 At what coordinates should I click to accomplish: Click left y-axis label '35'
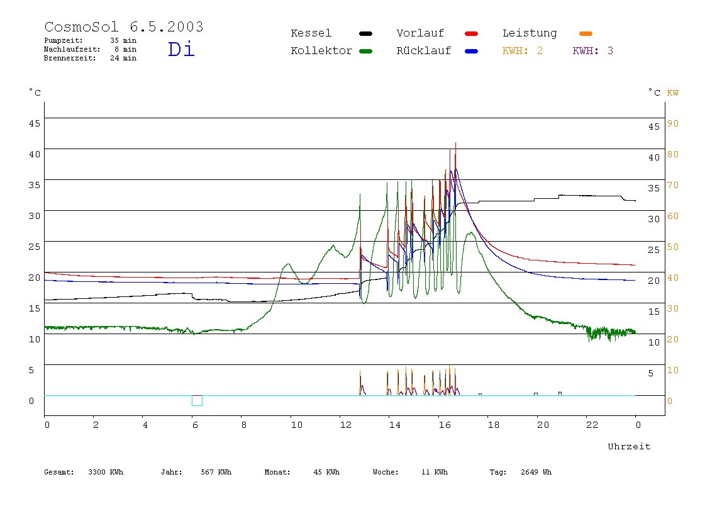pos(35,185)
